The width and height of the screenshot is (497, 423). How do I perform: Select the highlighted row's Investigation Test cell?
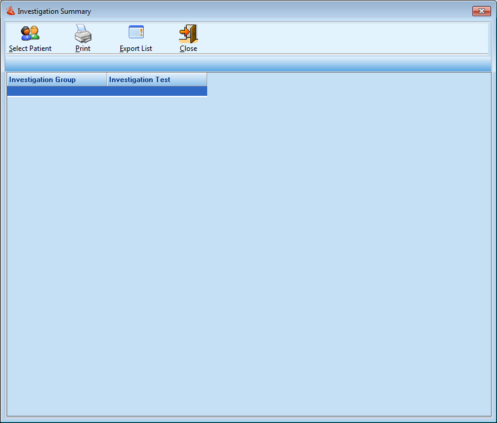pyautogui.click(x=156, y=91)
